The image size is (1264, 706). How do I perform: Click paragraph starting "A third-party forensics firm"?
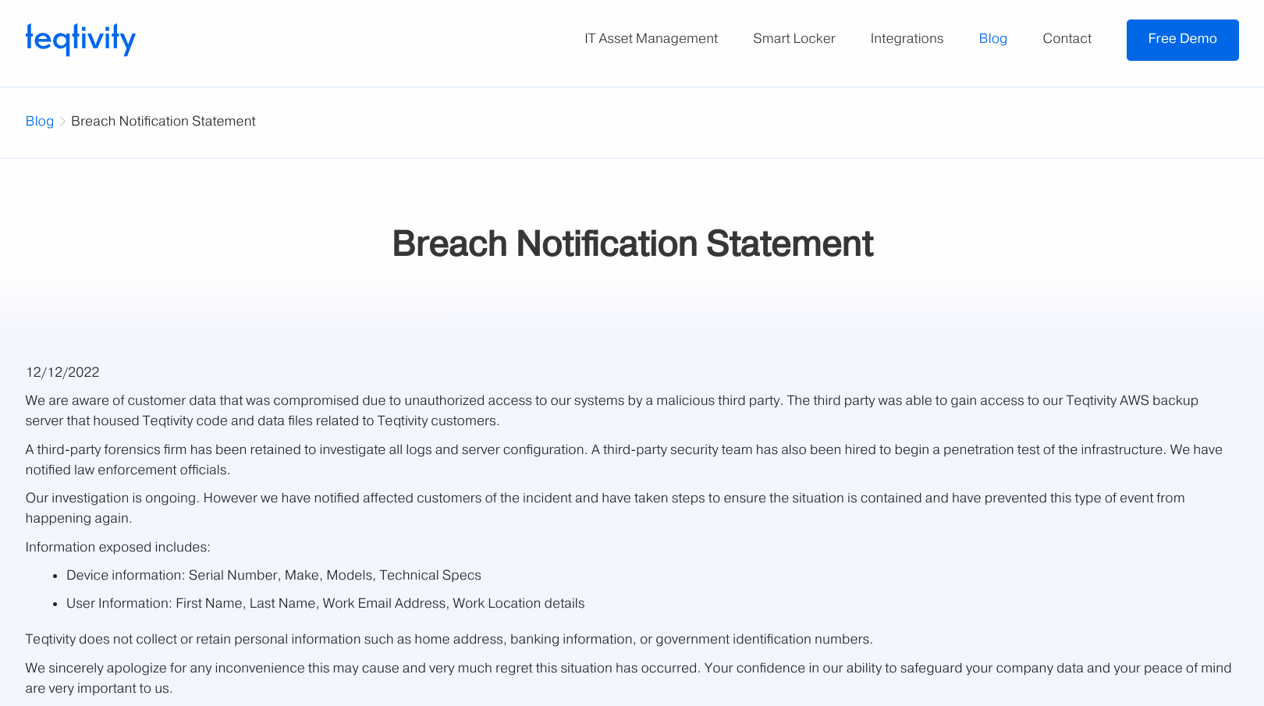tap(623, 459)
